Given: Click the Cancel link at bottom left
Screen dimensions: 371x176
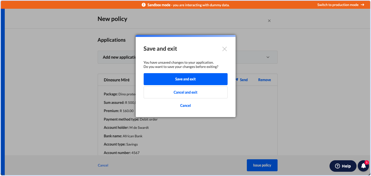Looking at the screenshot, I should point(103,165).
